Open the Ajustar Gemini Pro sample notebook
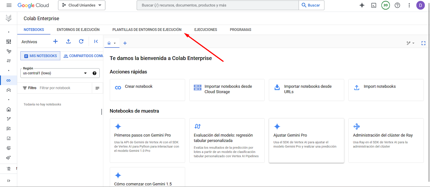Screen dimensions: 430x187 pos(306,141)
